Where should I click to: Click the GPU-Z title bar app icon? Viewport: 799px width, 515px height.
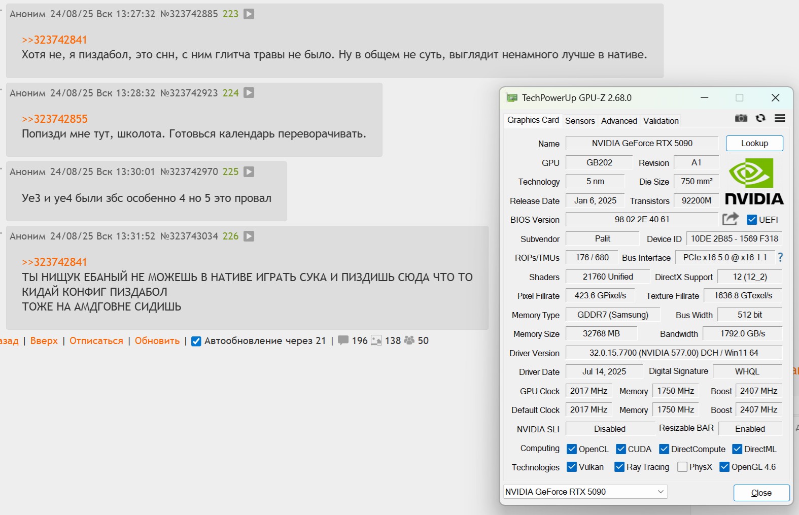tap(511, 97)
